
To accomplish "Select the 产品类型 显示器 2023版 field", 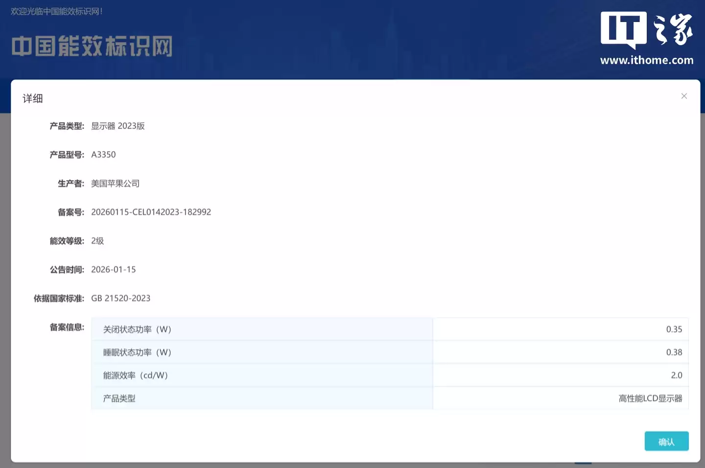I will 118,126.
